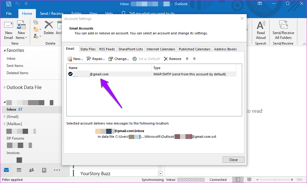Click New account button in dialog
This screenshot has width=307, height=183.
[75, 59]
